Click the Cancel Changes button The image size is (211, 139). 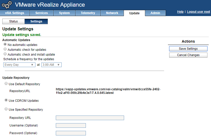coord(188,55)
